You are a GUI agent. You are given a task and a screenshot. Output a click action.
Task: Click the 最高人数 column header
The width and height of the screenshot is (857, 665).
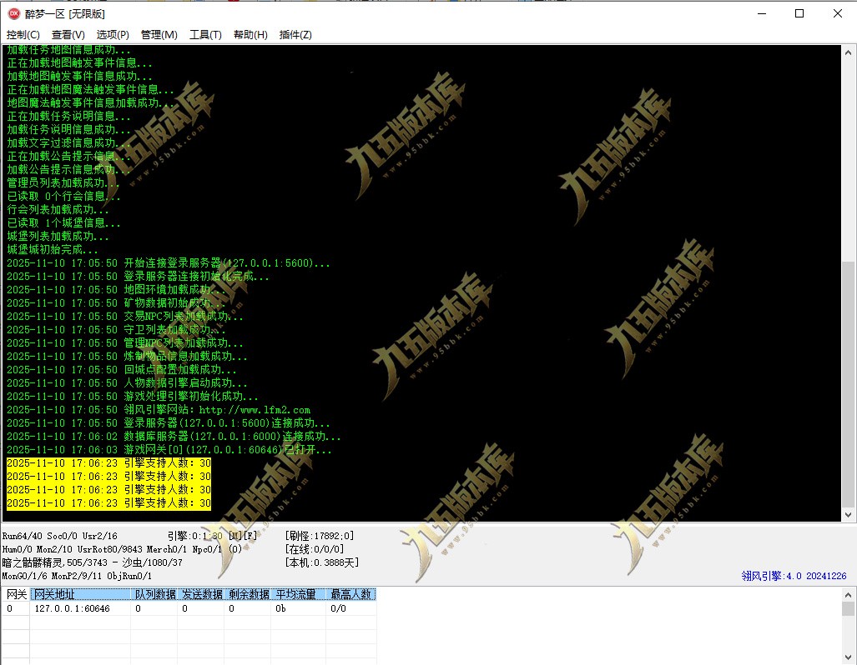[x=350, y=594]
